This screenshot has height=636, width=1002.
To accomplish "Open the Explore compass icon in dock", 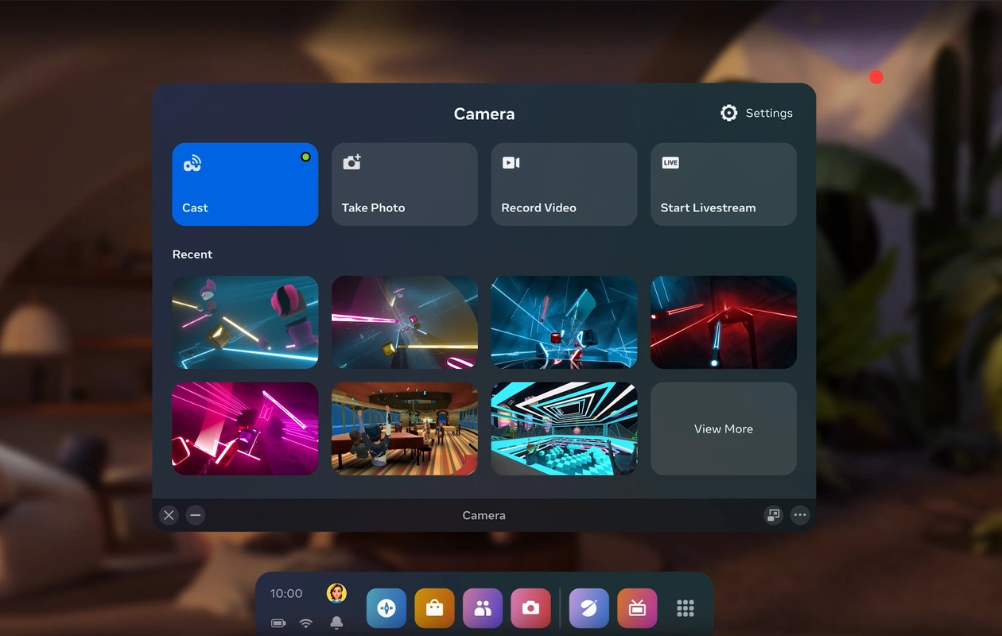I will (x=386, y=608).
